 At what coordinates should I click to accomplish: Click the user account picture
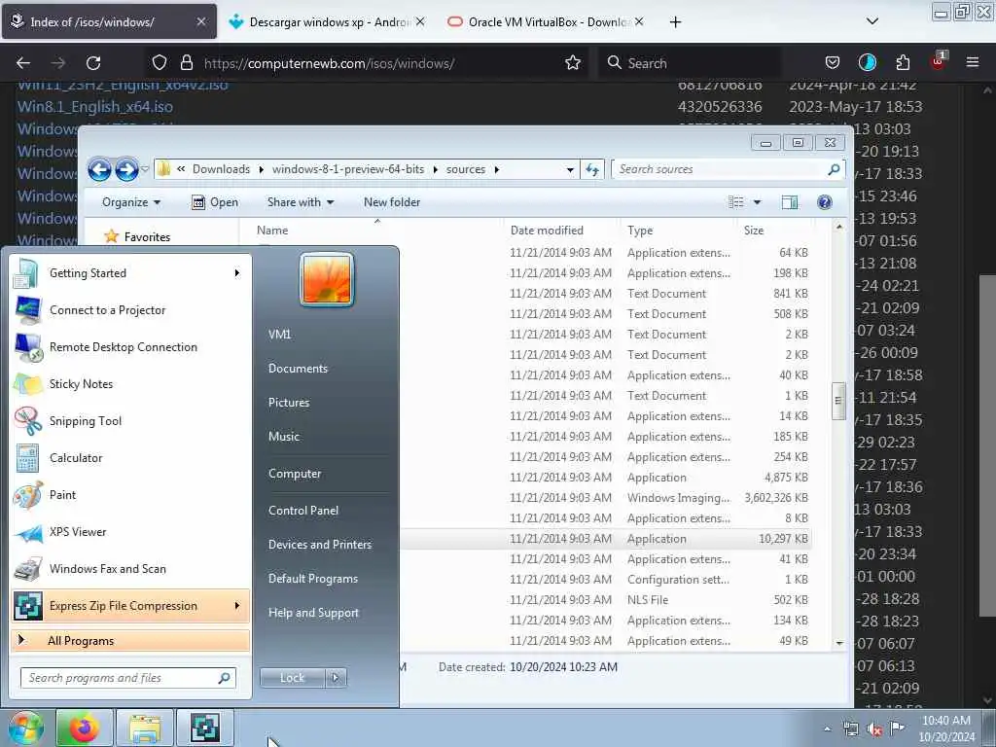point(327,279)
